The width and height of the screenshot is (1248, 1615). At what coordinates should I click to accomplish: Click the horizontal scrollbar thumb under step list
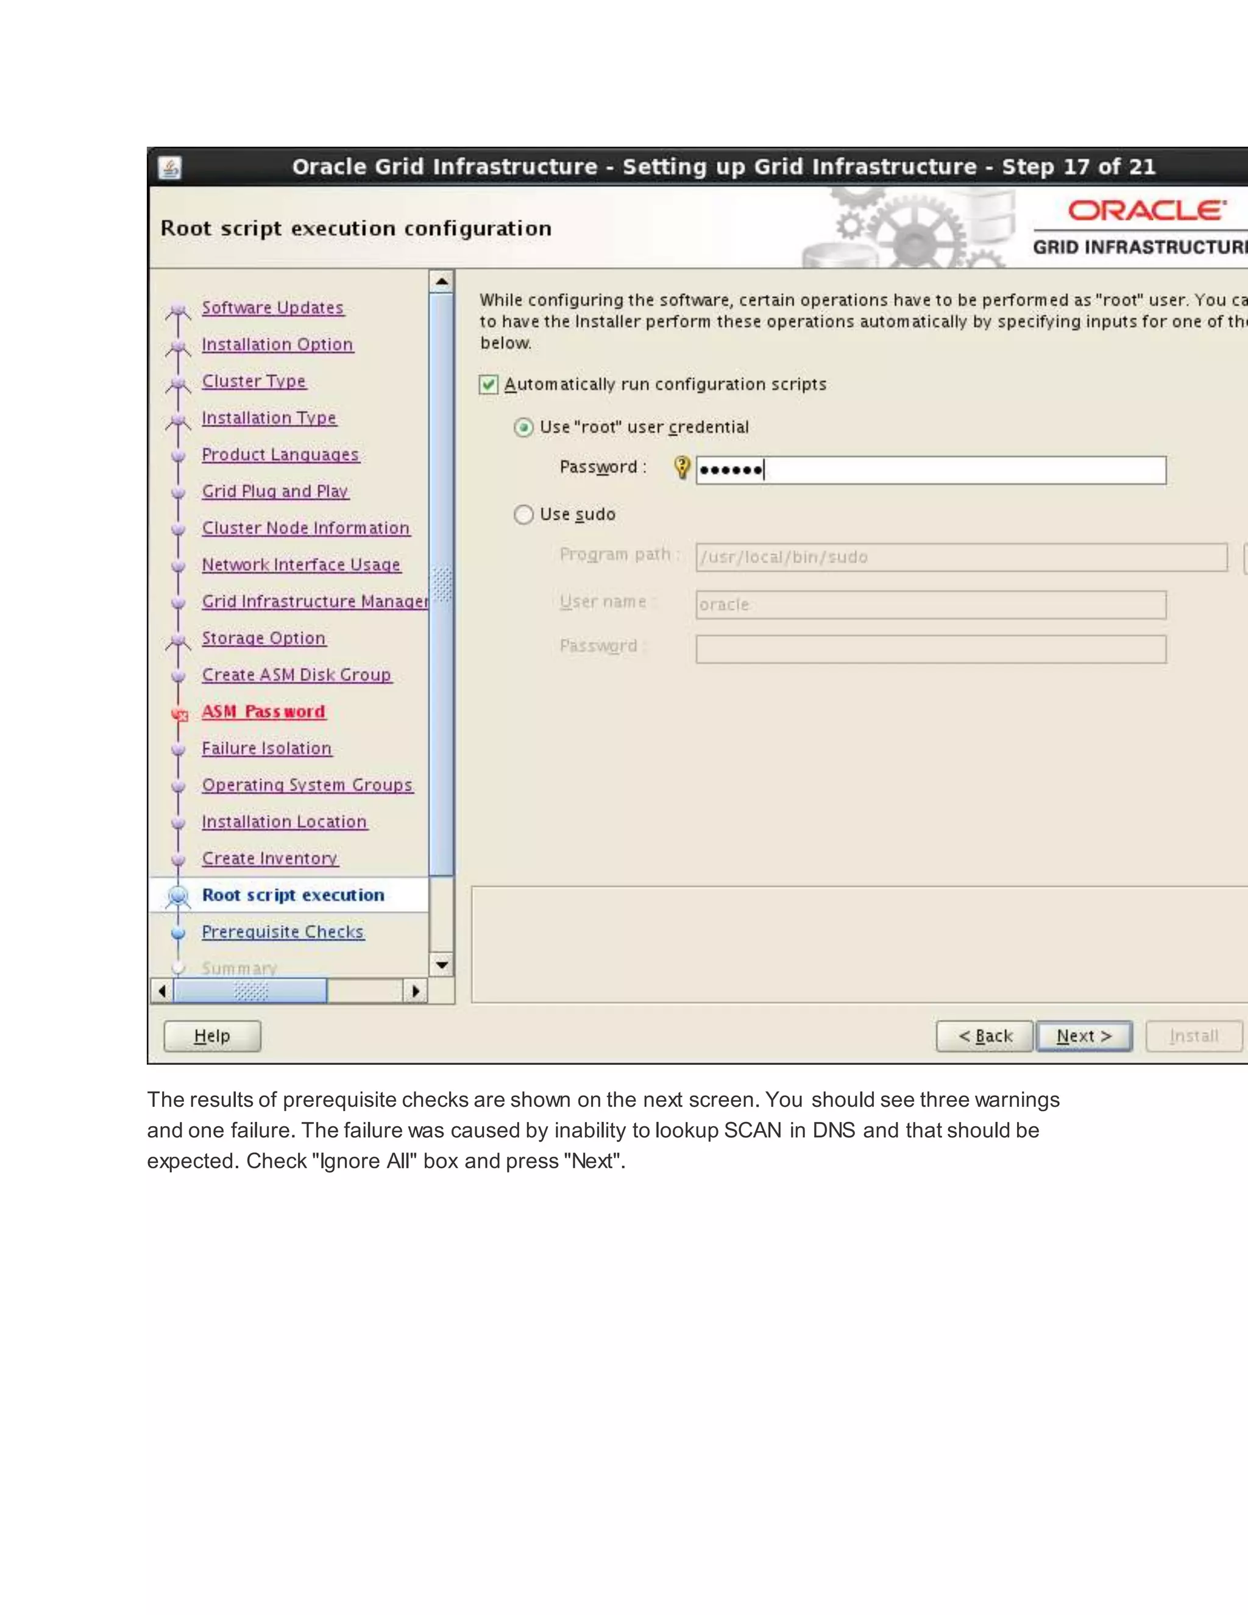point(250,990)
